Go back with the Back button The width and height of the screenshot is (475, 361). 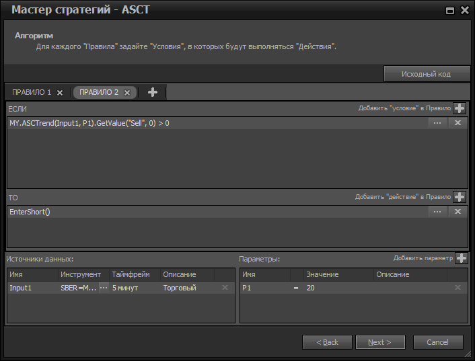[x=327, y=342]
